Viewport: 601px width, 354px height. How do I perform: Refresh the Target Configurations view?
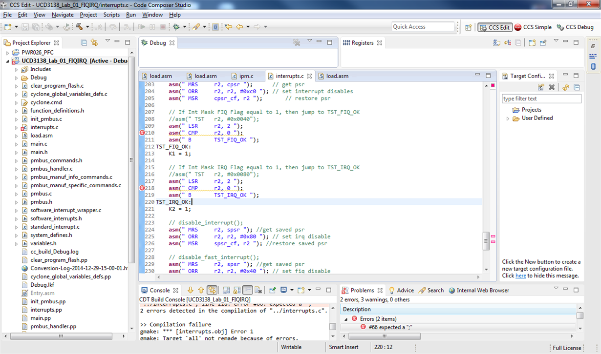[566, 87]
